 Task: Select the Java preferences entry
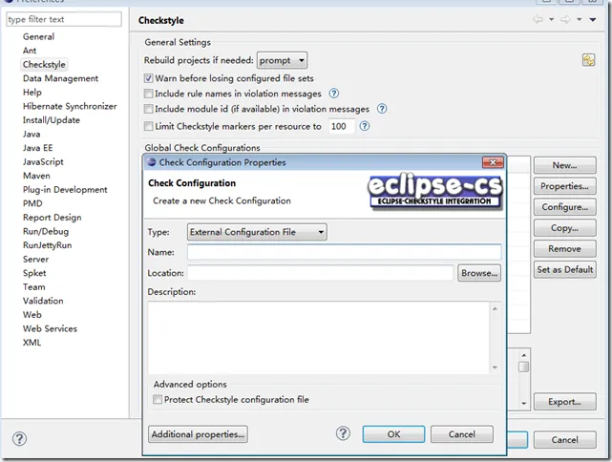click(32, 135)
